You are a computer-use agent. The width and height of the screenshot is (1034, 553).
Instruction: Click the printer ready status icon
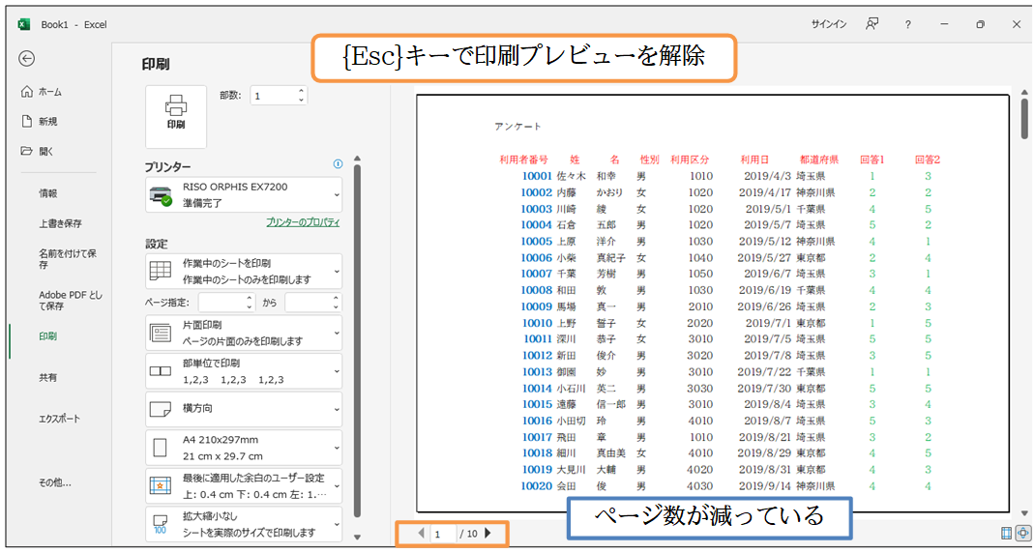point(161,195)
